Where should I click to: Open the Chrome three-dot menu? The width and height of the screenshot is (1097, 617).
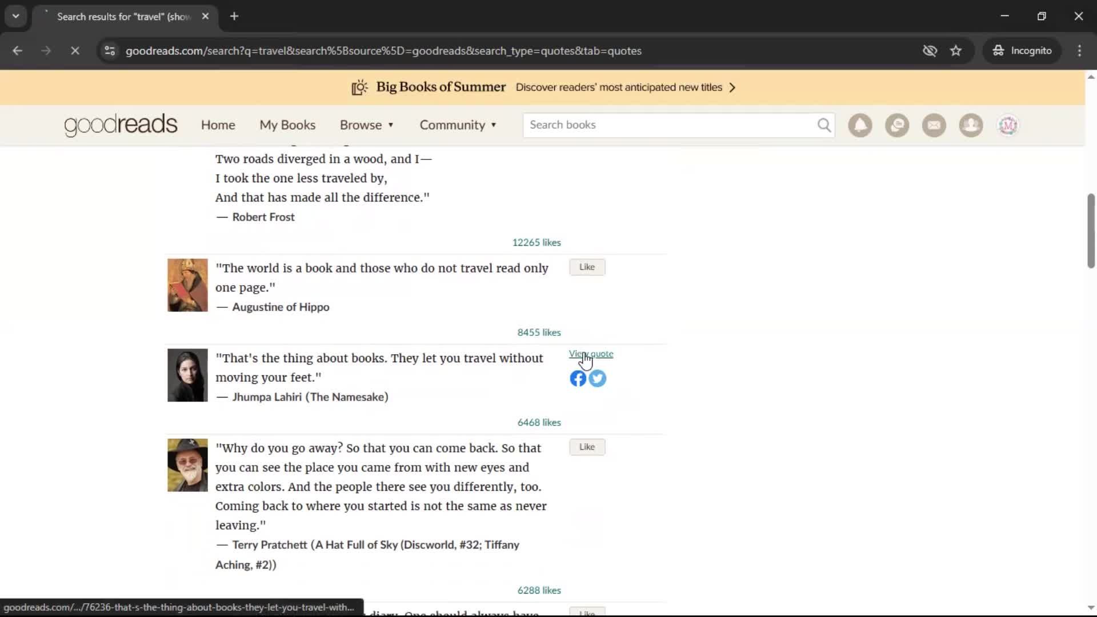click(x=1079, y=51)
